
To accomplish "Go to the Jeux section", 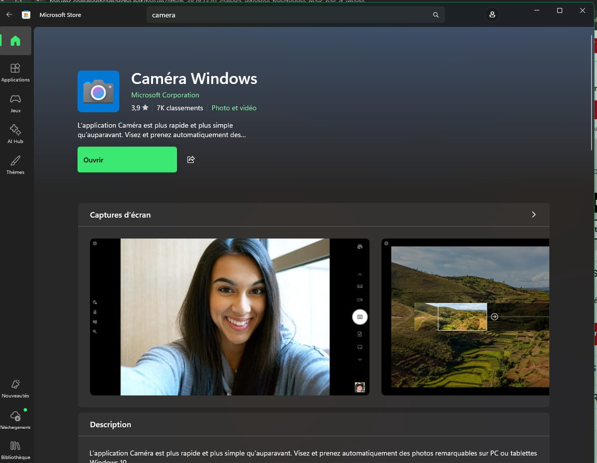I will click(15, 103).
